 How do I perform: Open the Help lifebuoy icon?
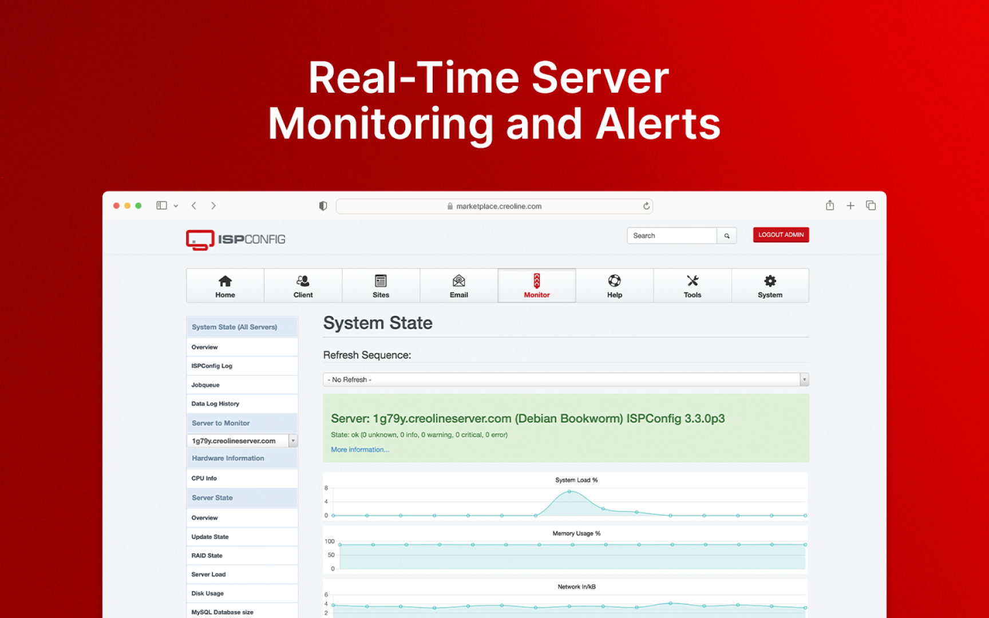point(614,281)
